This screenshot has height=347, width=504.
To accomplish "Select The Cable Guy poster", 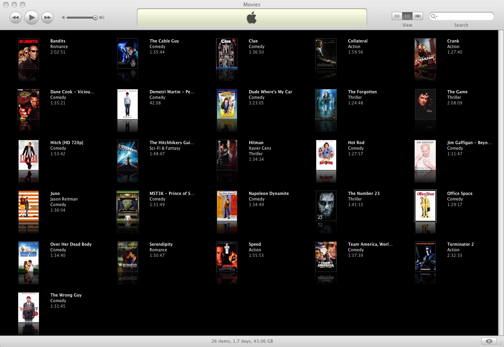I will click(x=128, y=54).
